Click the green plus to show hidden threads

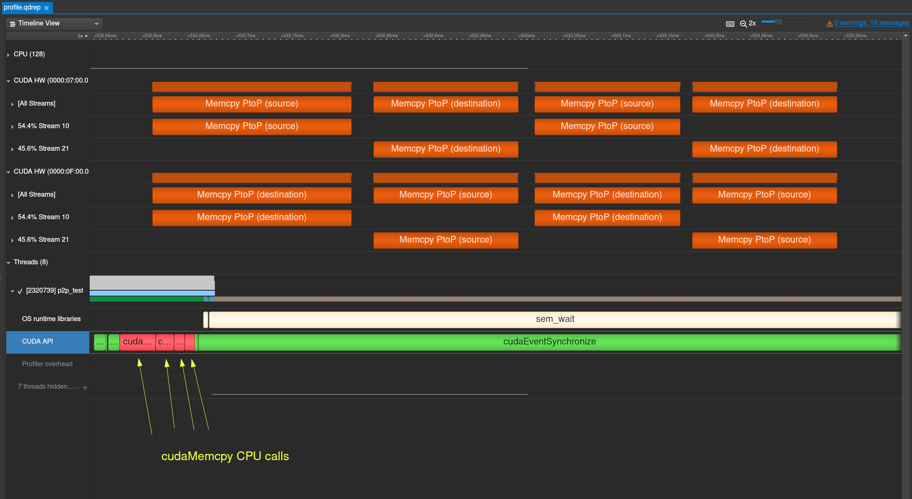click(85, 388)
